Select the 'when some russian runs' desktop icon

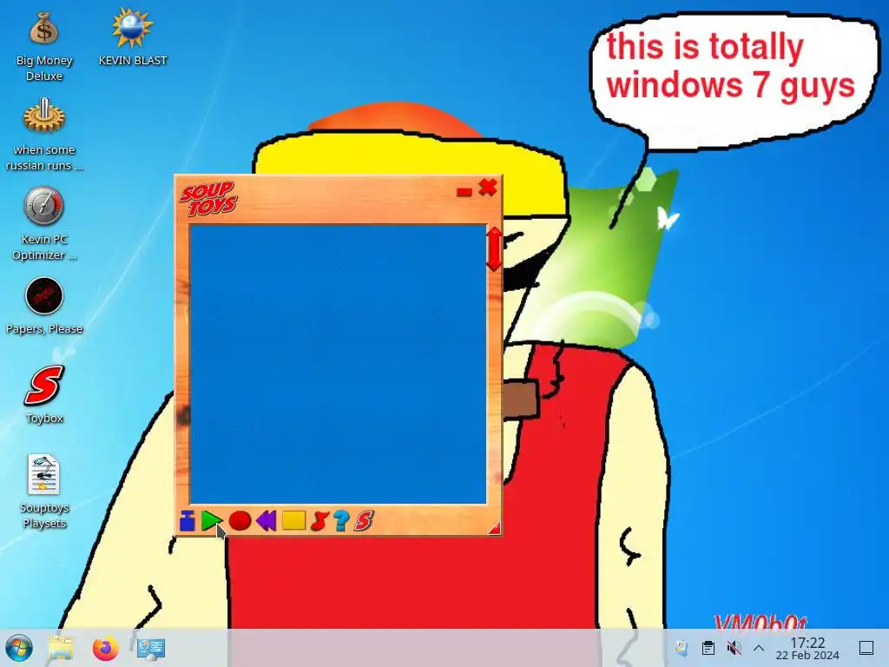pos(44,135)
